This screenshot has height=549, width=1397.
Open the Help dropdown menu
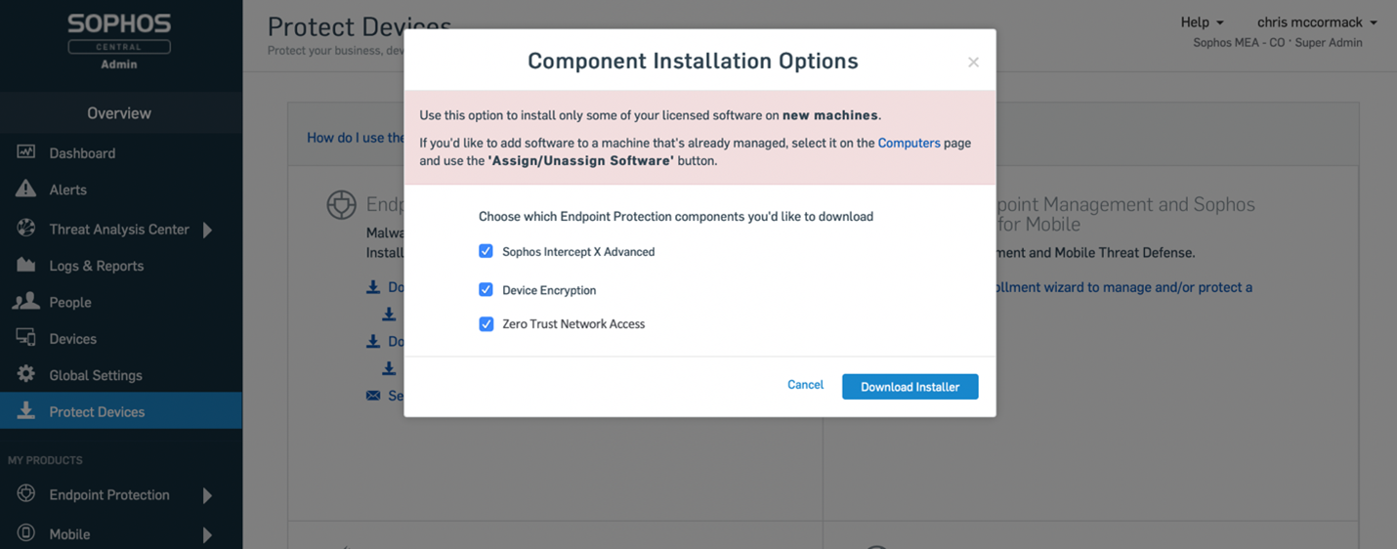1202,22
